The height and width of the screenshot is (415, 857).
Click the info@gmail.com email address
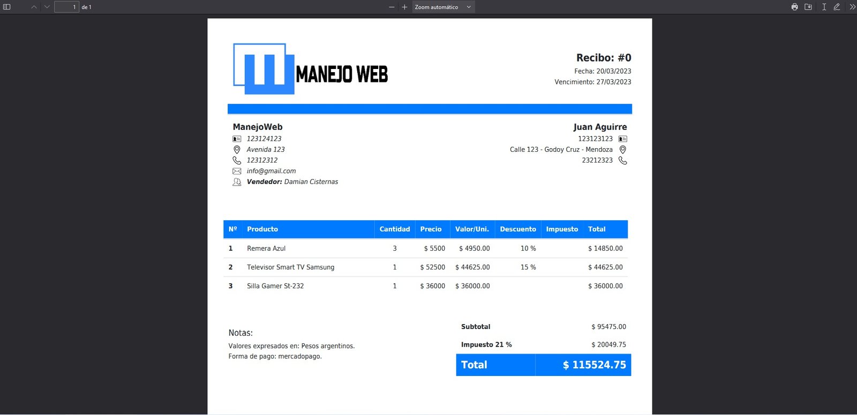click(271, 171)
